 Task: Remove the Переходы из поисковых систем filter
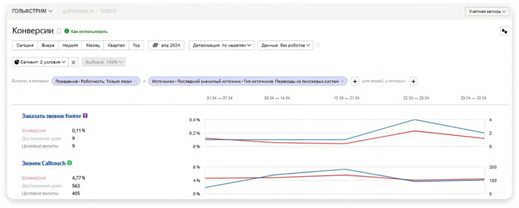tap(342, 81)
